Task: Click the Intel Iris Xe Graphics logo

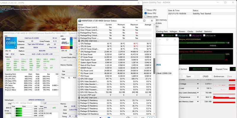Action: coord(67,43)
